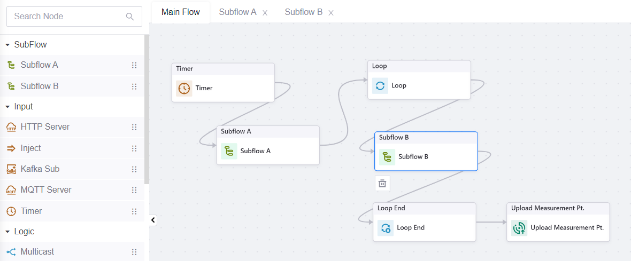The height and width of the screenshot is (261, 631).
Task: Select MQTT Server in the node list
Action: pyautogui.click(x=45, y=190)
